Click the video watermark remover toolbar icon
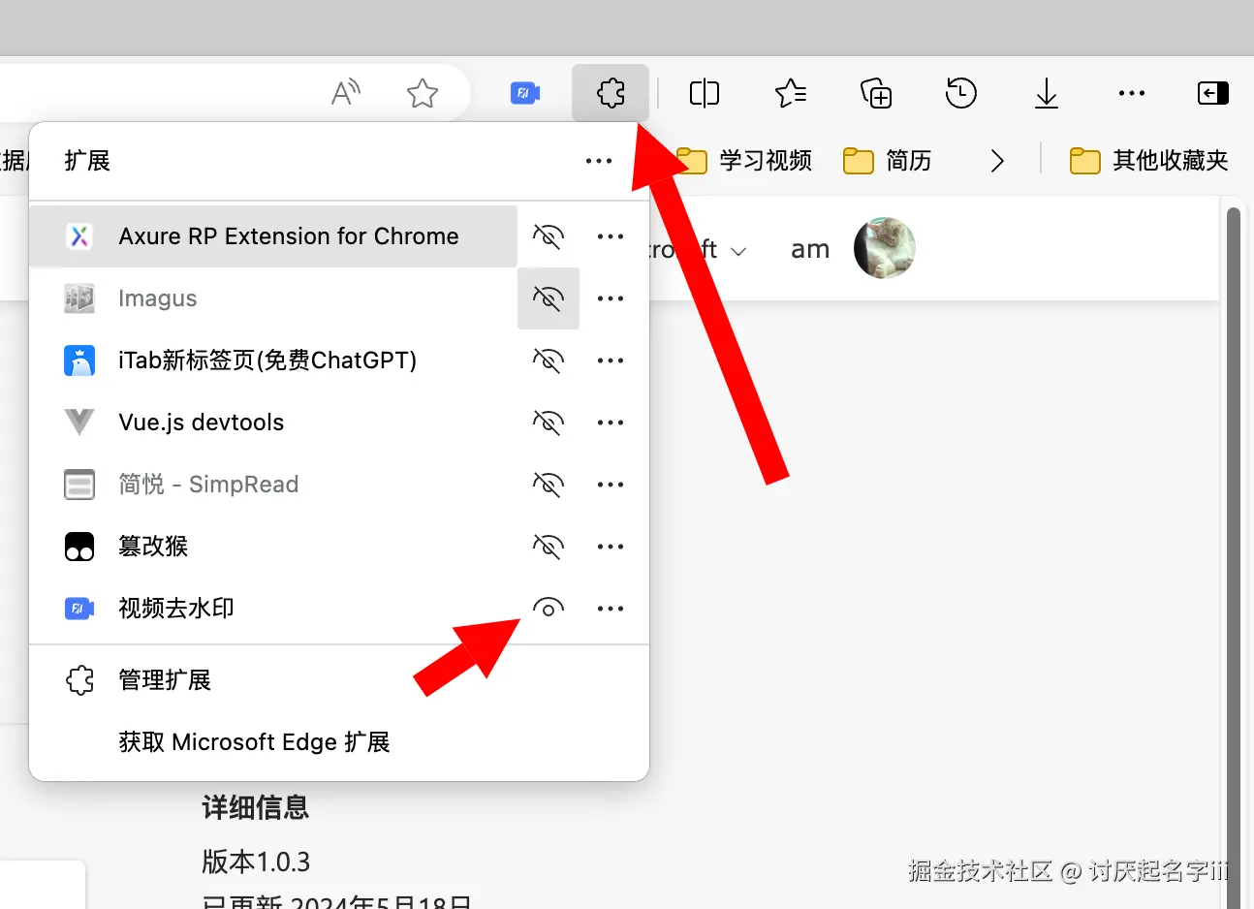The image size is (1254, 909). click(x=524, y=93)
